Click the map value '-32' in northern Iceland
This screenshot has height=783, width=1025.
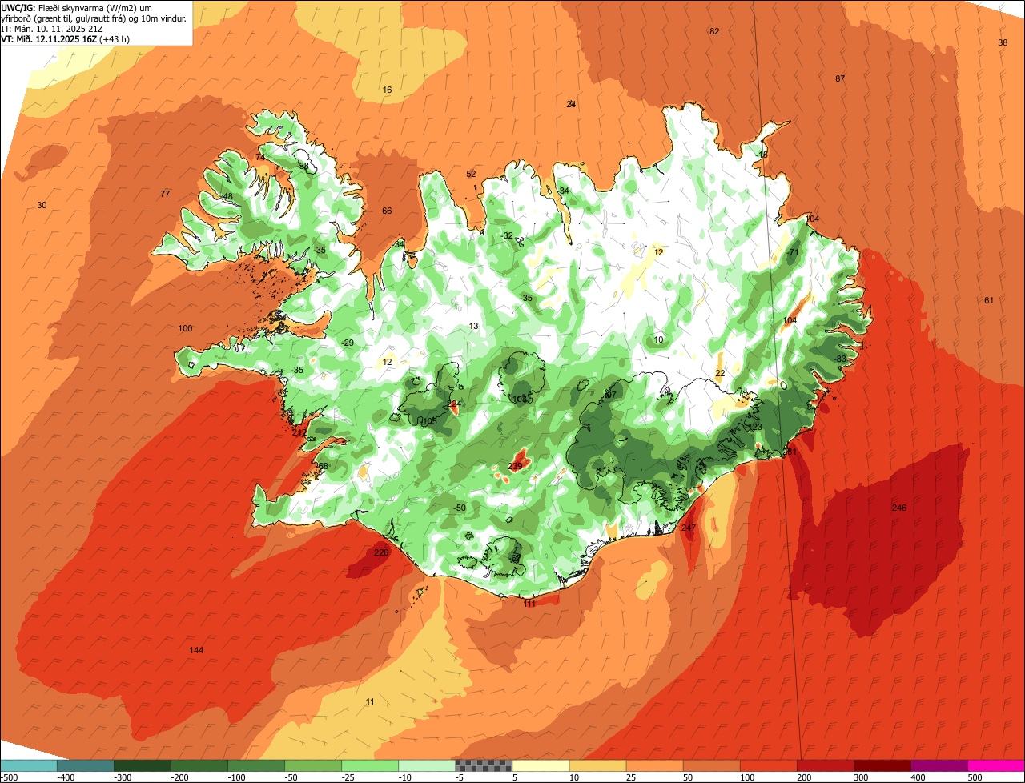coord(507,235)
